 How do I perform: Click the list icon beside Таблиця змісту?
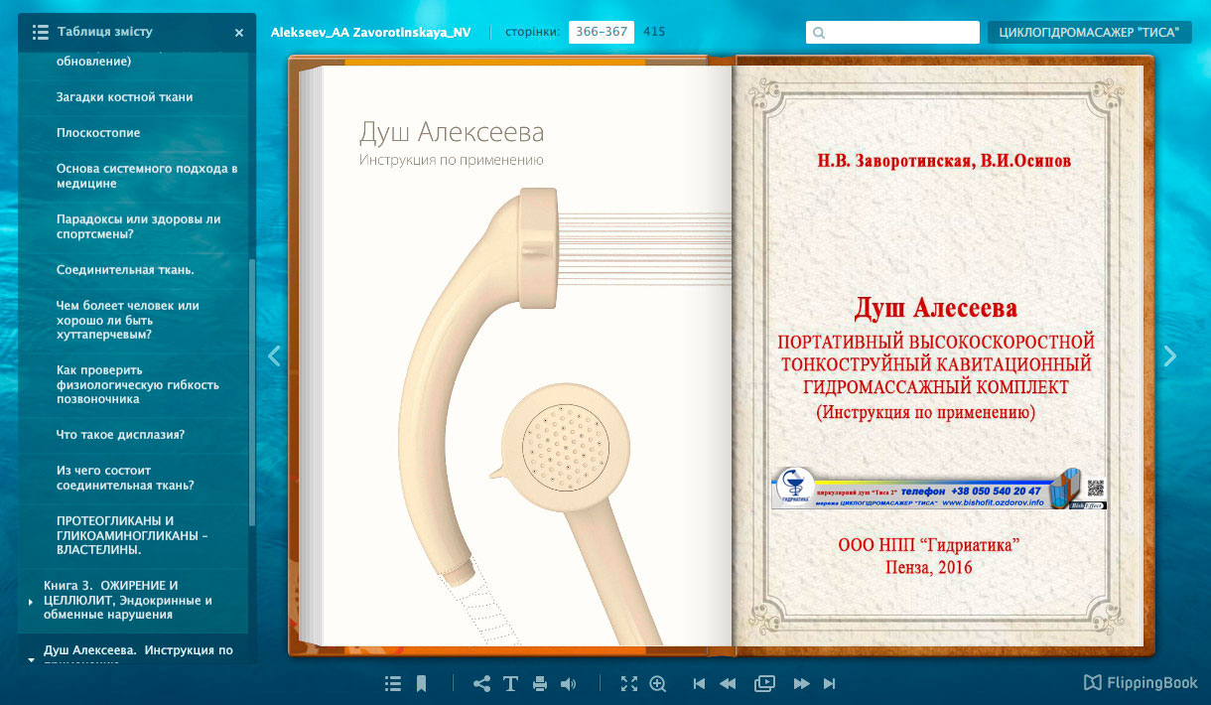[x=41, y=33]
